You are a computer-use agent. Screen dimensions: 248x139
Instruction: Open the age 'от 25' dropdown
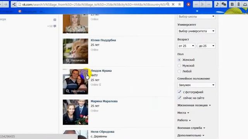(186, 46)
